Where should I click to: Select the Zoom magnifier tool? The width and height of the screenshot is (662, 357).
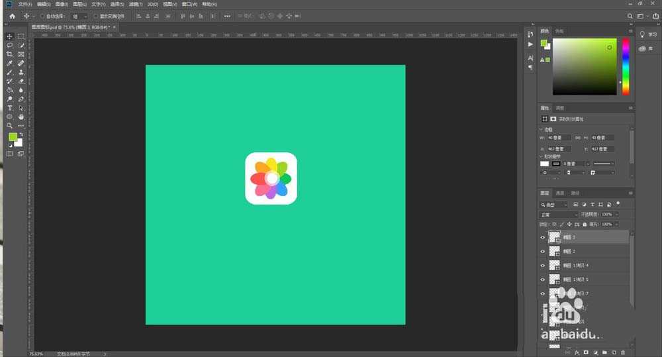click(x=10, y=125)
